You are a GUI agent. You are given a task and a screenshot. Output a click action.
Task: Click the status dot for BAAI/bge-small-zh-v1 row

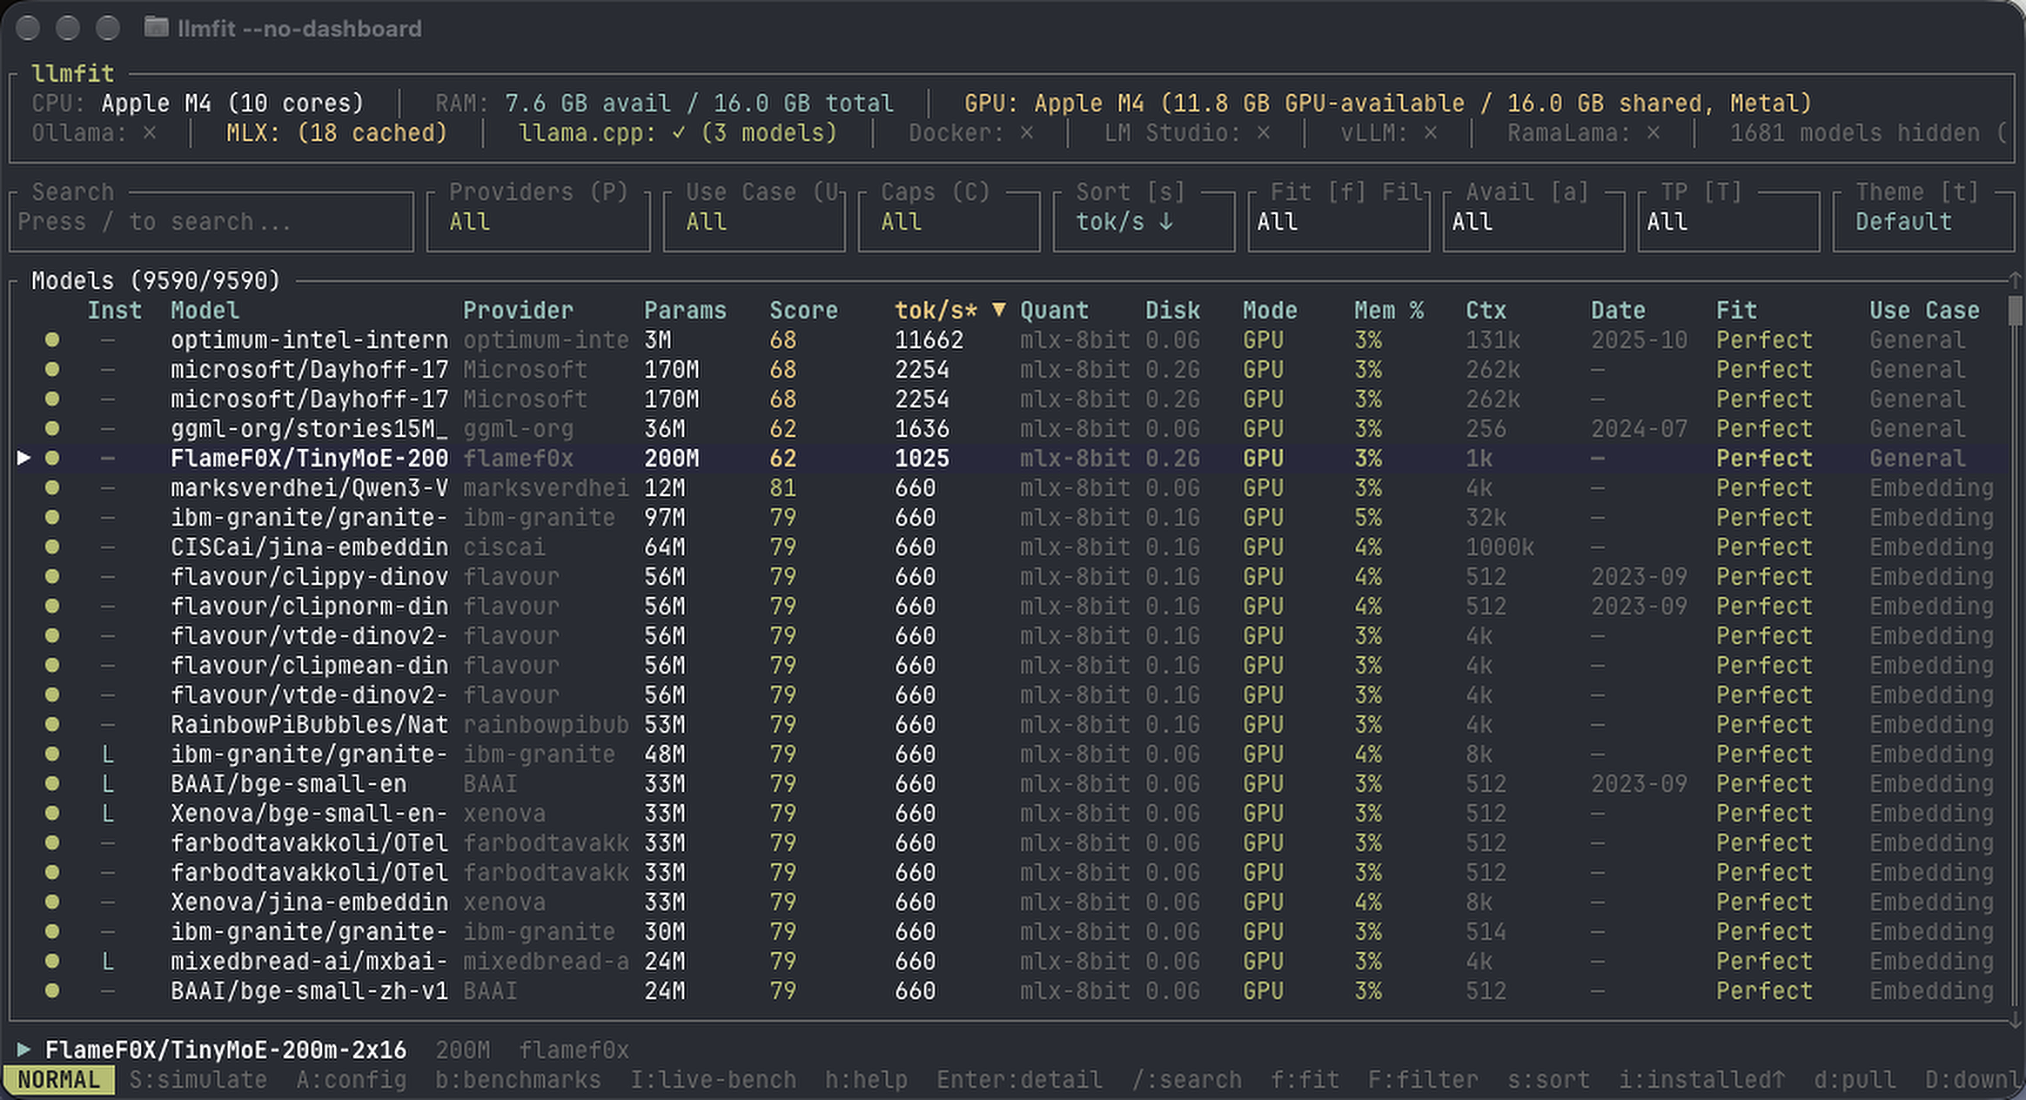[x=52, y=991]
